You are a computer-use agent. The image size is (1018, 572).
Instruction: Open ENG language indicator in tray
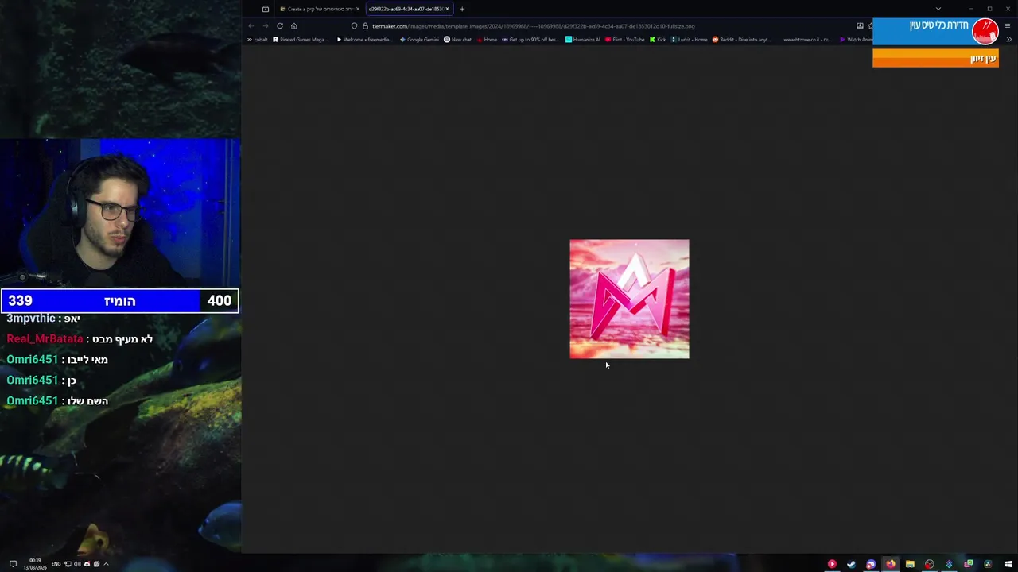pos(56,564)
